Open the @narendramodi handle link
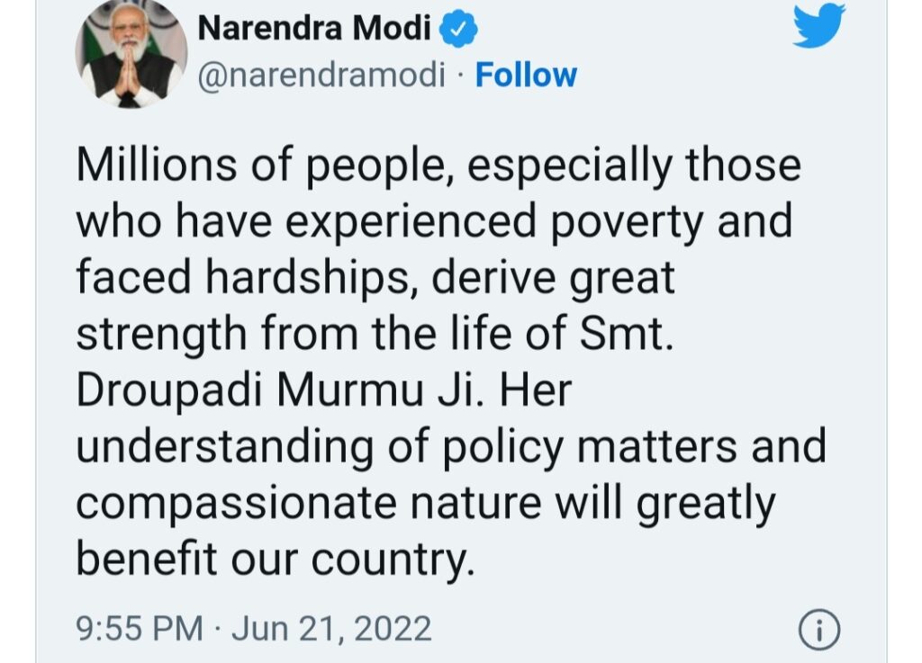 click(321, 76)
